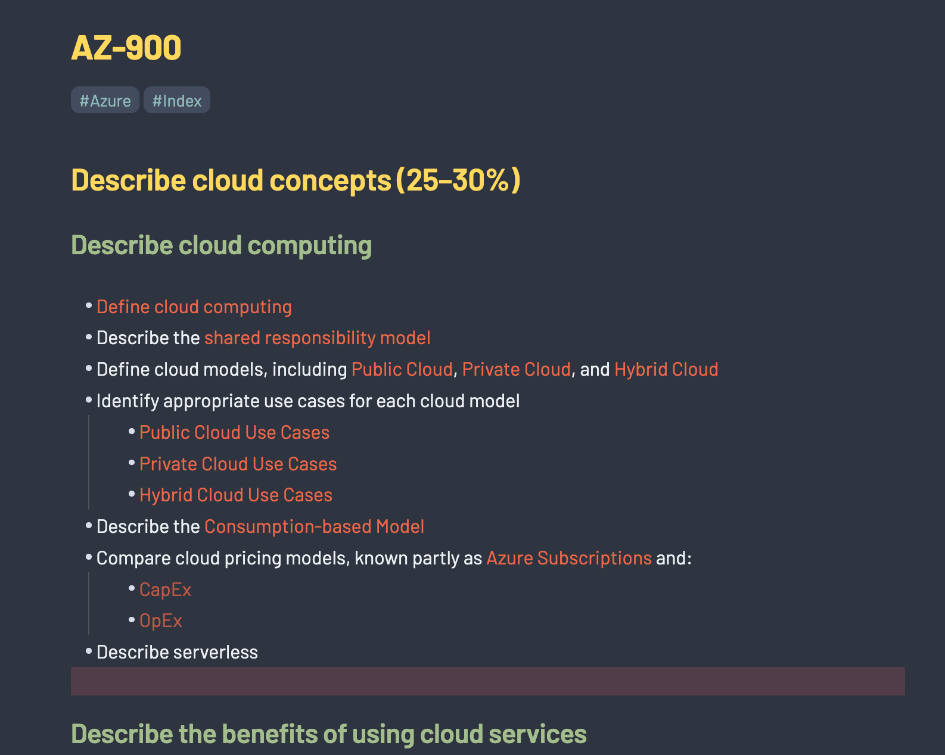
Task: Click the 'Compare cloud pricing models' text
Action: click(223, 558)
